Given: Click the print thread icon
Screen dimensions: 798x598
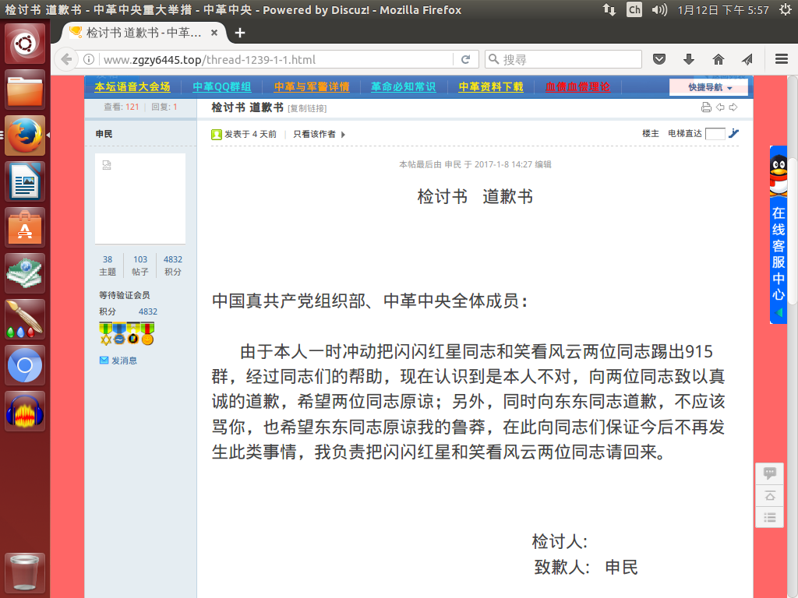Looking at the screenshot, I should tap(706, 107).
